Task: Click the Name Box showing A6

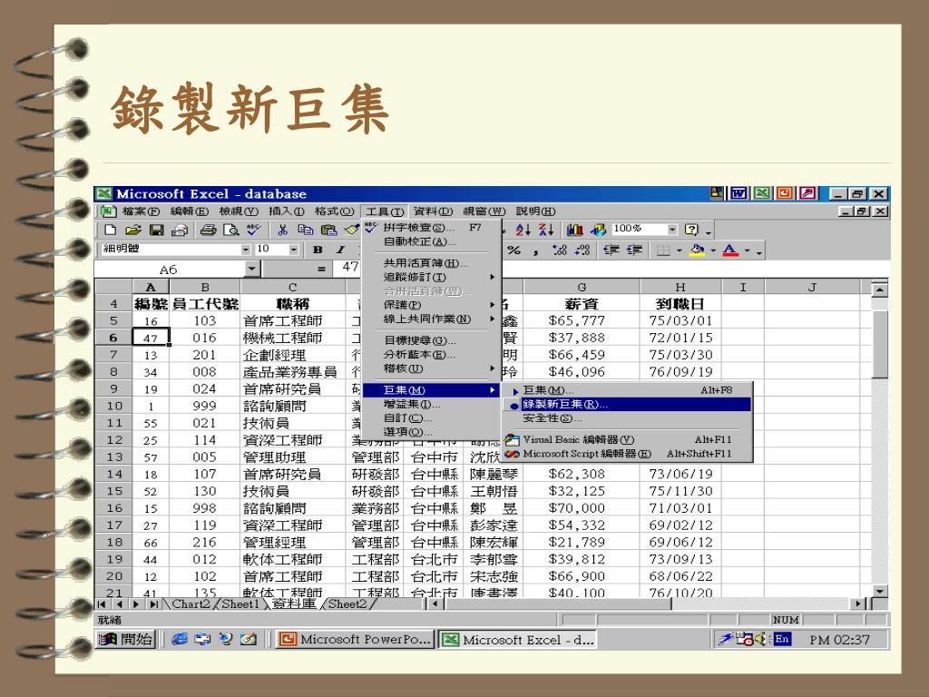Action: click(170, 269)
